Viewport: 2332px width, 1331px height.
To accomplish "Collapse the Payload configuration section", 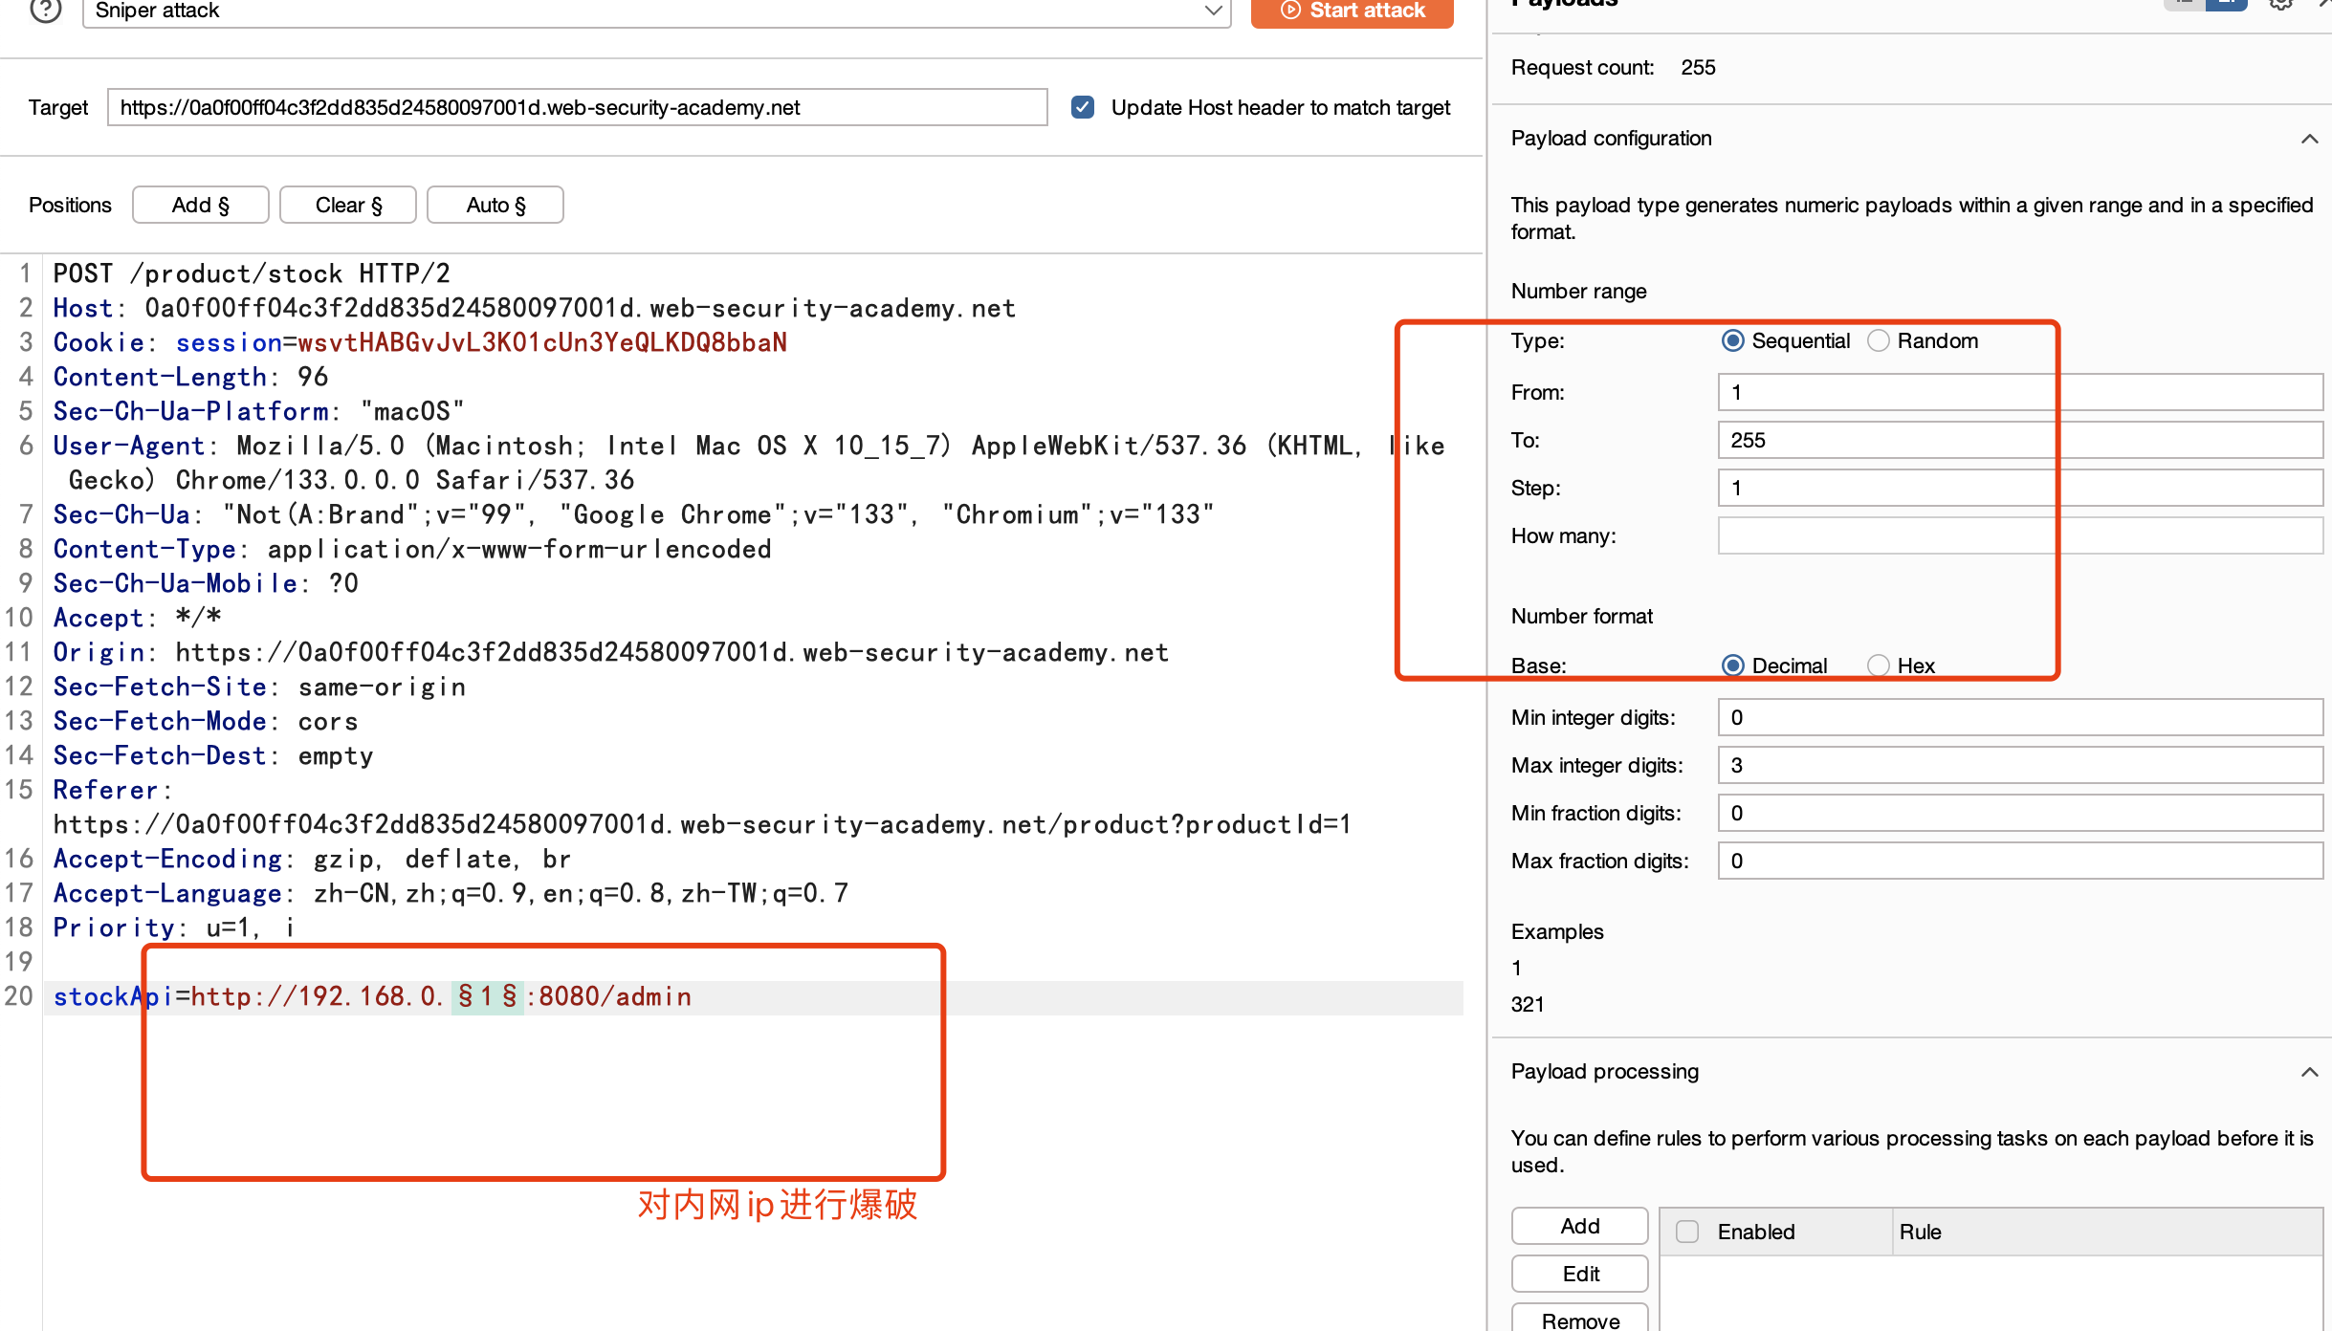I will [x=2309, y=139].
